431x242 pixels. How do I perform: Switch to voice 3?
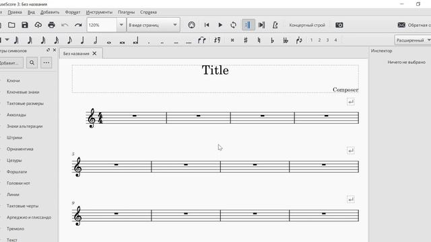(327, 40)
